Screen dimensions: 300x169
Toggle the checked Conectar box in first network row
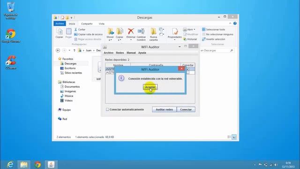(x=187, y=69)
